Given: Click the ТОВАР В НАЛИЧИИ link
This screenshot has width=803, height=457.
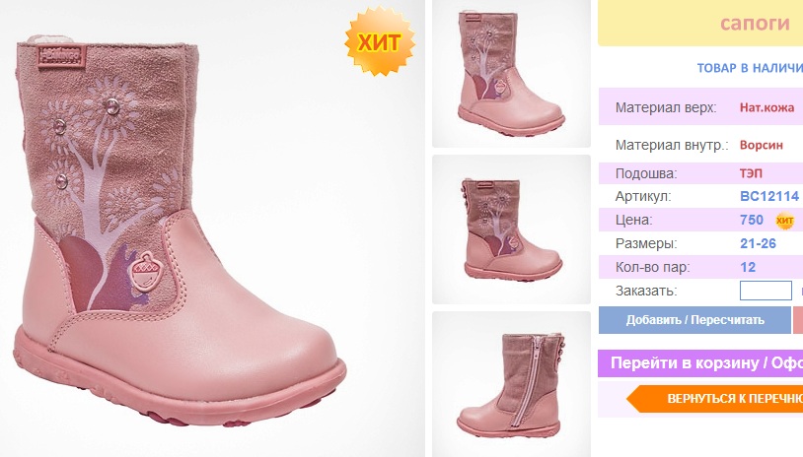Looking at the screenshot, I should [750, 68].
